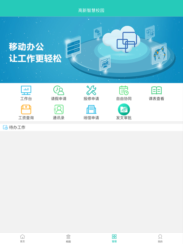Open the 发文审批 document approval icon
Image resolution: width=183 pixels, height=244 pixels.
(124, 110)
